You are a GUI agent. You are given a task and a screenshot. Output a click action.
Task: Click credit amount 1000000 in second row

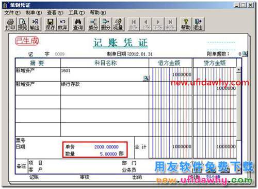pos(226,88)
